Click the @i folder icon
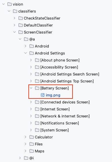The width and height of the screenshot is (112, 162). (26, 158)
